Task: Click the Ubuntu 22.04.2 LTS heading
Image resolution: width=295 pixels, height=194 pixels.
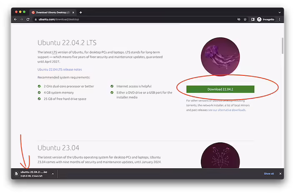Action: (67, 43)
